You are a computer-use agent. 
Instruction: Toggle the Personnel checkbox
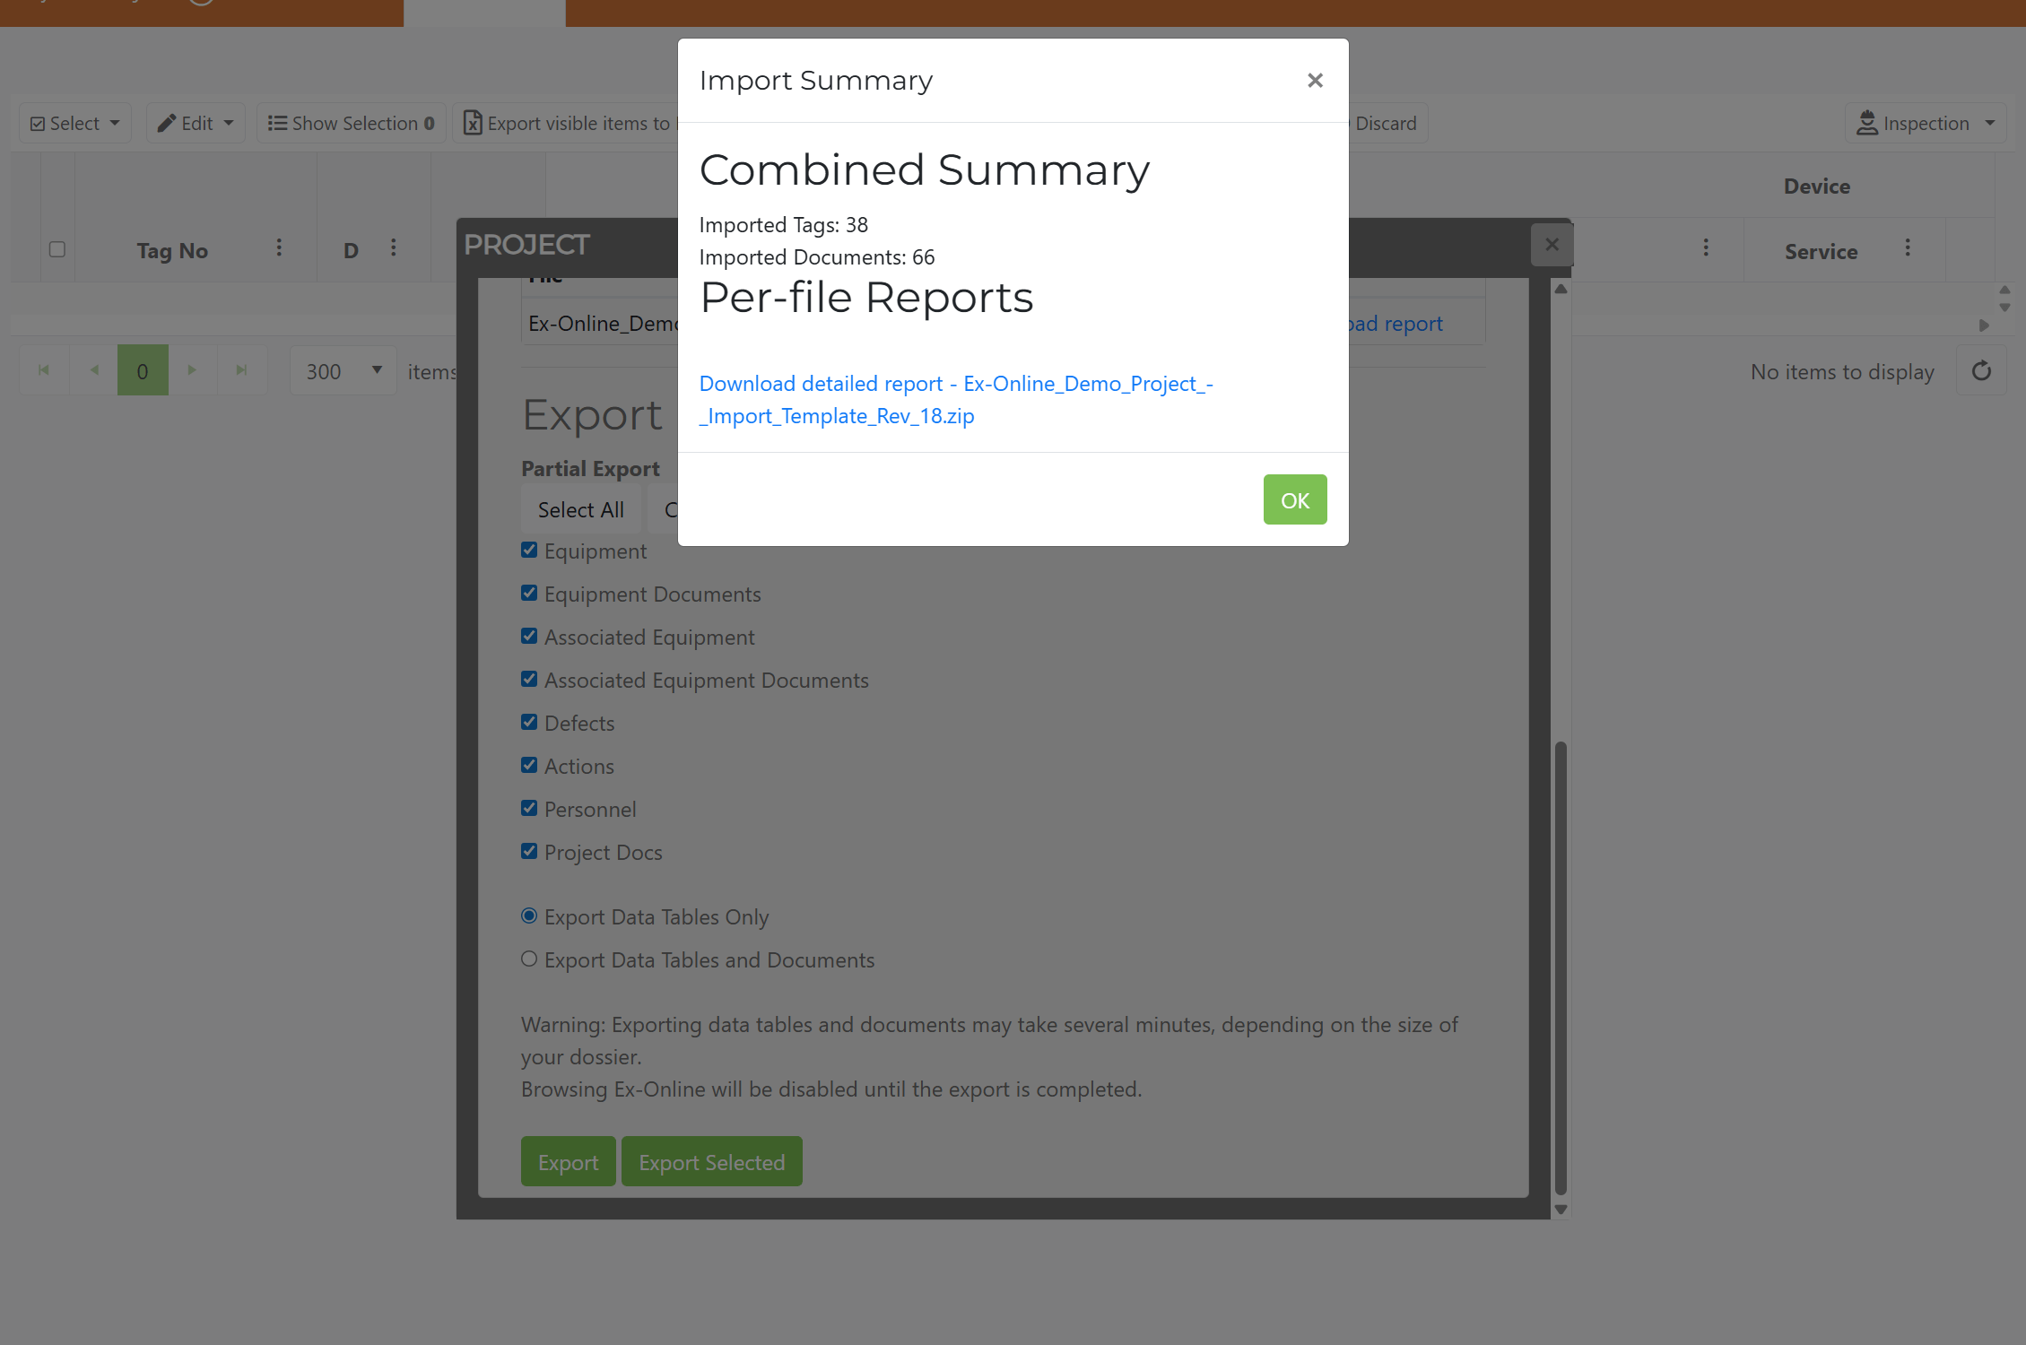pos(529,808)
